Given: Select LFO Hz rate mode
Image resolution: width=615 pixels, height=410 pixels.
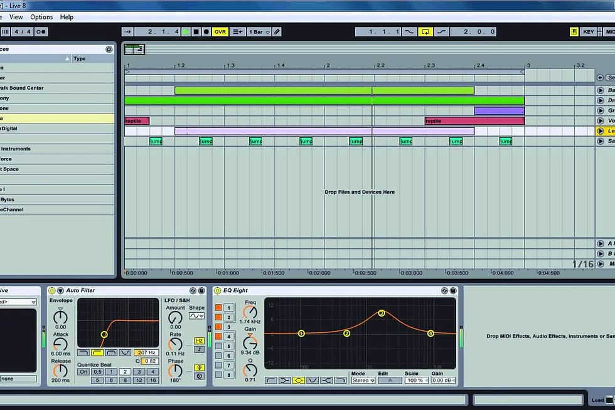Looking at the screenshot, I should [x=200, y=340].
